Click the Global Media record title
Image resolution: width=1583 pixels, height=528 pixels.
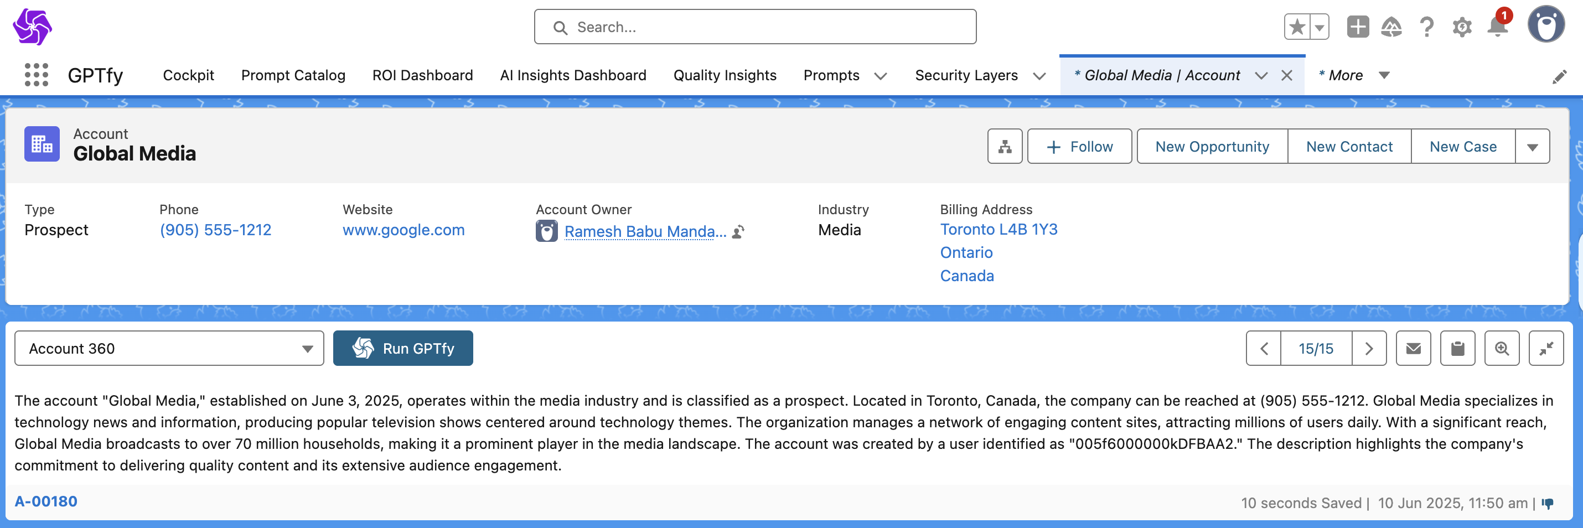(x=134, y=154)
